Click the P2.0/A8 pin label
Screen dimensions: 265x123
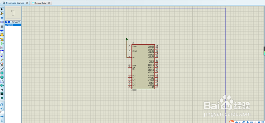coord(151,61)
